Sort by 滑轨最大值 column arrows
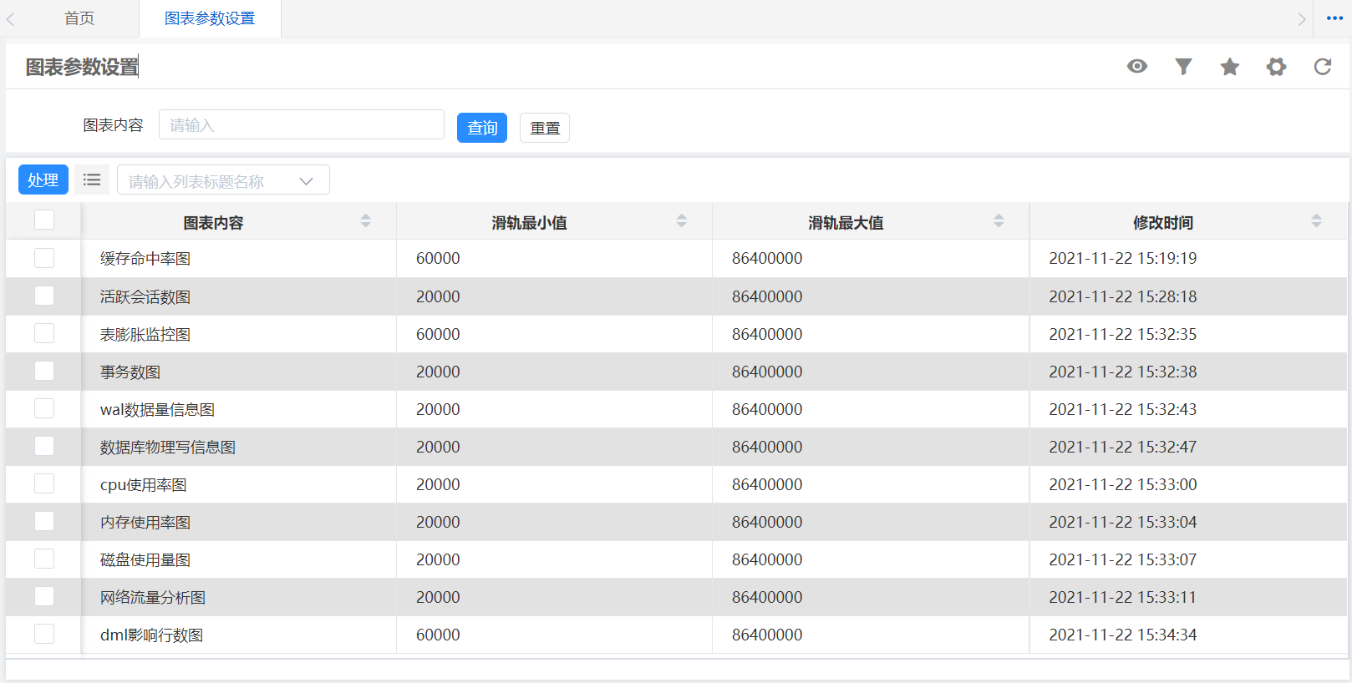The image size is (1352, 683). click(999, 220)
